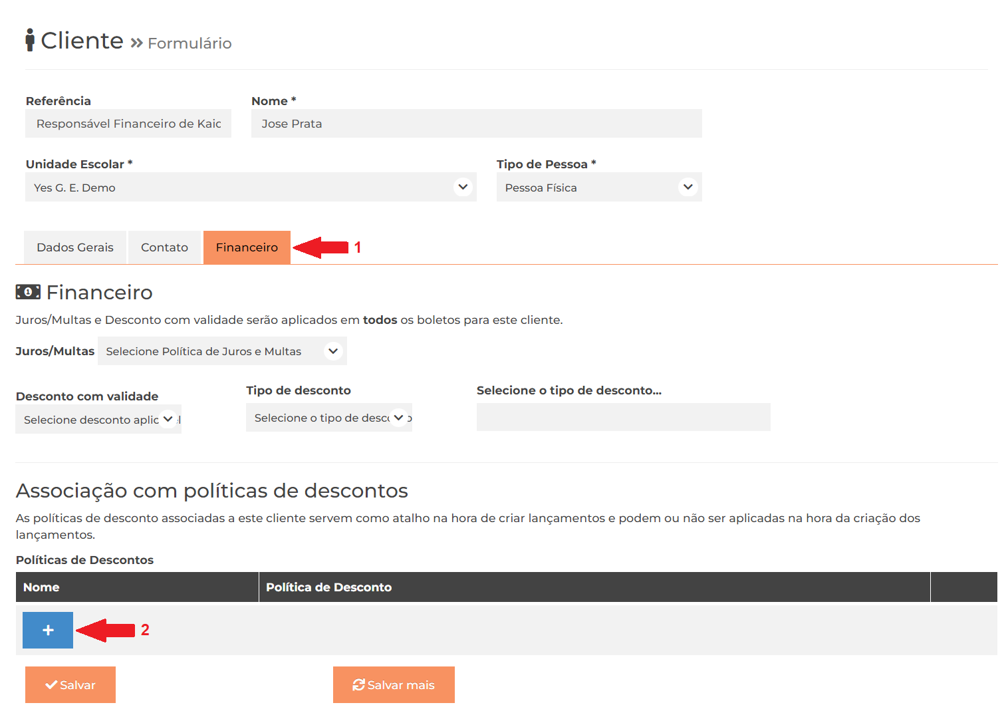The height and width of the screenshot is (725, 1008).
Task: Click the Política de Desconto column header
Action: point(594,587)
